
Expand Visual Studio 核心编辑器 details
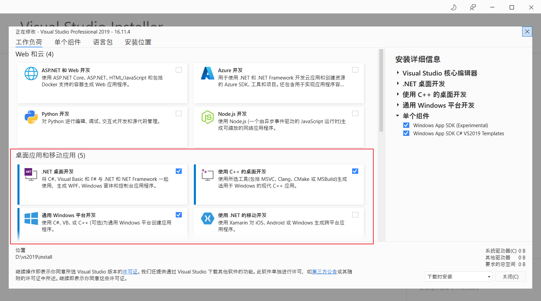[x=398, y=73]
